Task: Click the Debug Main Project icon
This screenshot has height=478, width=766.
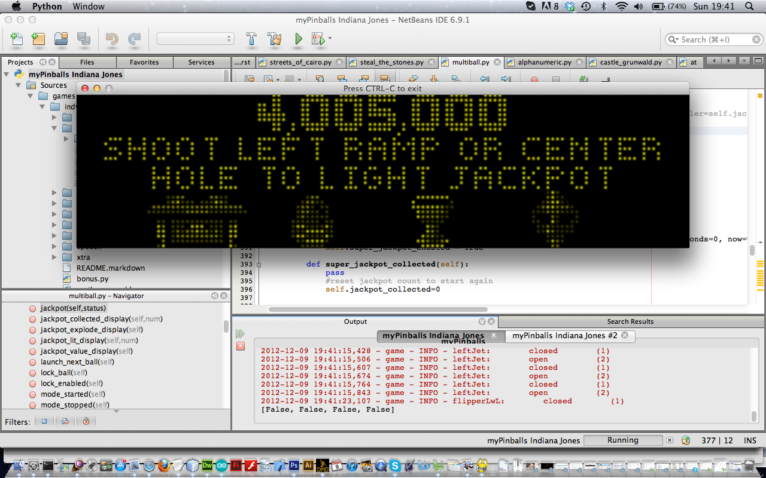Action: coord(318,39)
